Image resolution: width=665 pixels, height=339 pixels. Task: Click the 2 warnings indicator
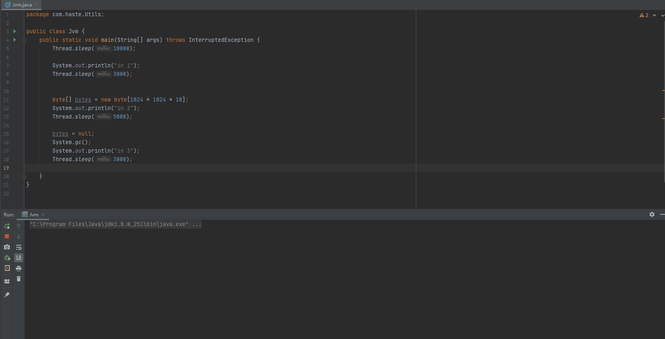[x=644, y=15]
